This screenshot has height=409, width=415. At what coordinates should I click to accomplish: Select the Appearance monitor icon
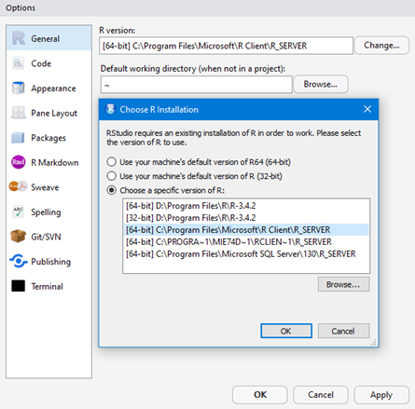pos(18,88)
